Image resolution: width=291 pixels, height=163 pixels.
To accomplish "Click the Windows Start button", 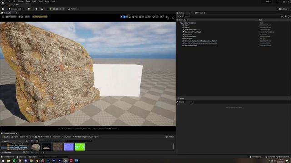I will 3,161.
